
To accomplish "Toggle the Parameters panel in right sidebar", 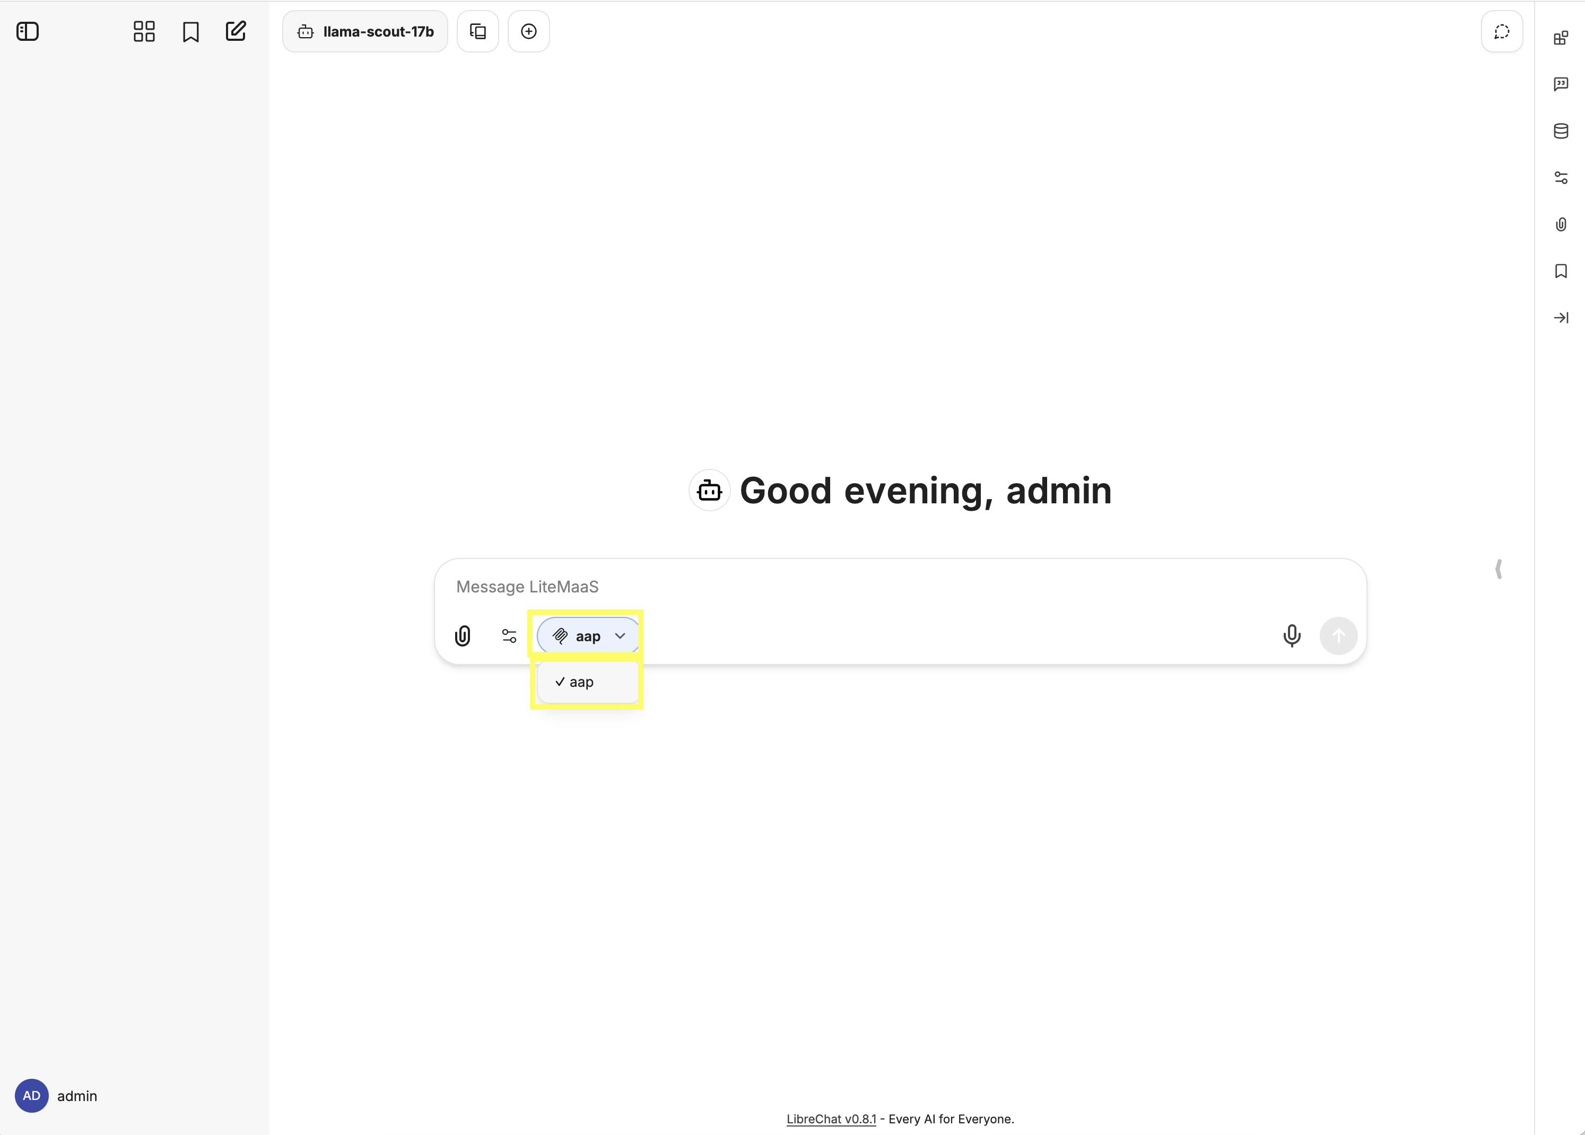I will (1561, 177).
